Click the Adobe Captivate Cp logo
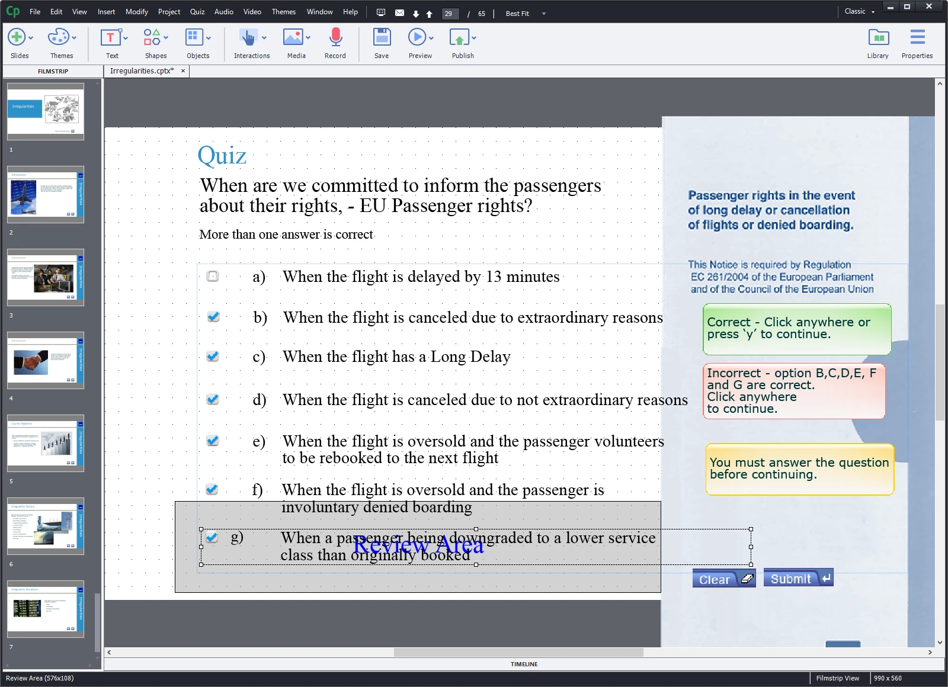 coord(12,11)
